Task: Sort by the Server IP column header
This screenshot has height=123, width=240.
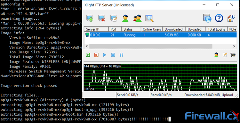Action: point(96,29)
